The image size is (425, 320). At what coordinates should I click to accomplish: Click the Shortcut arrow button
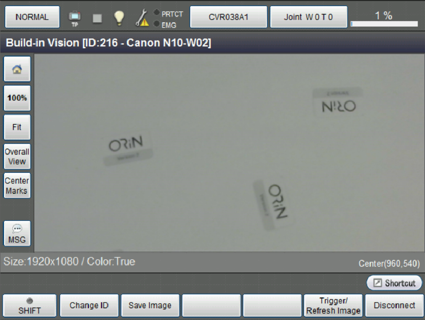pyautogui.click(x=394, y=283)
